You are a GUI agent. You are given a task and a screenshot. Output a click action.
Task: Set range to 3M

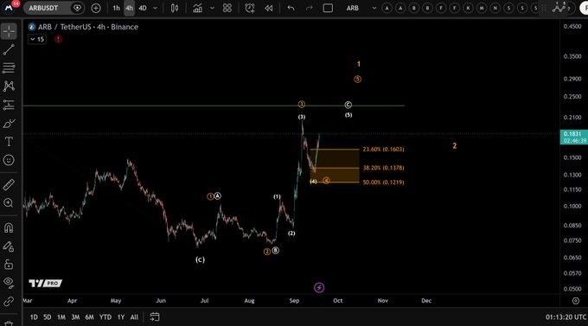75,317
